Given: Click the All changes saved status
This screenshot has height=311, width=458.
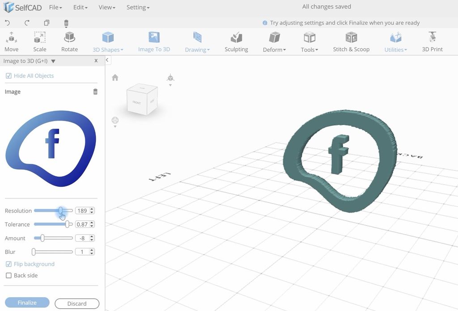Looking at the screenshot, I should point(327,6).
